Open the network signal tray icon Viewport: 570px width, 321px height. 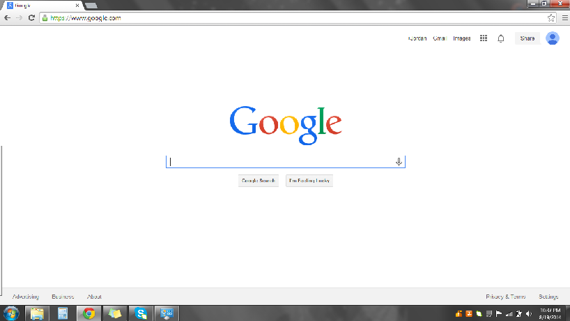coord(509,314)
